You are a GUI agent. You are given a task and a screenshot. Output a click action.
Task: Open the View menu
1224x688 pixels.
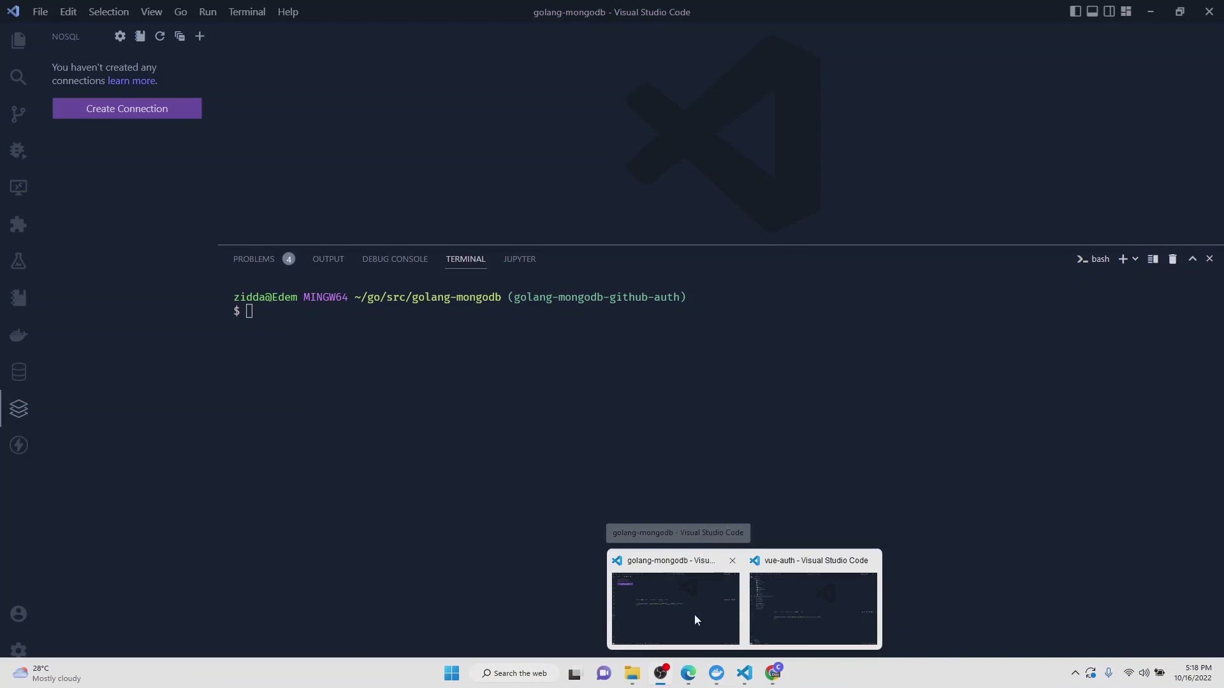[151, 11]
